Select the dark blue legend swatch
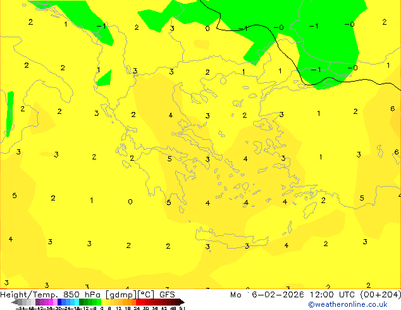The width and height of the screenshot is (401, 310). point(59,302)
